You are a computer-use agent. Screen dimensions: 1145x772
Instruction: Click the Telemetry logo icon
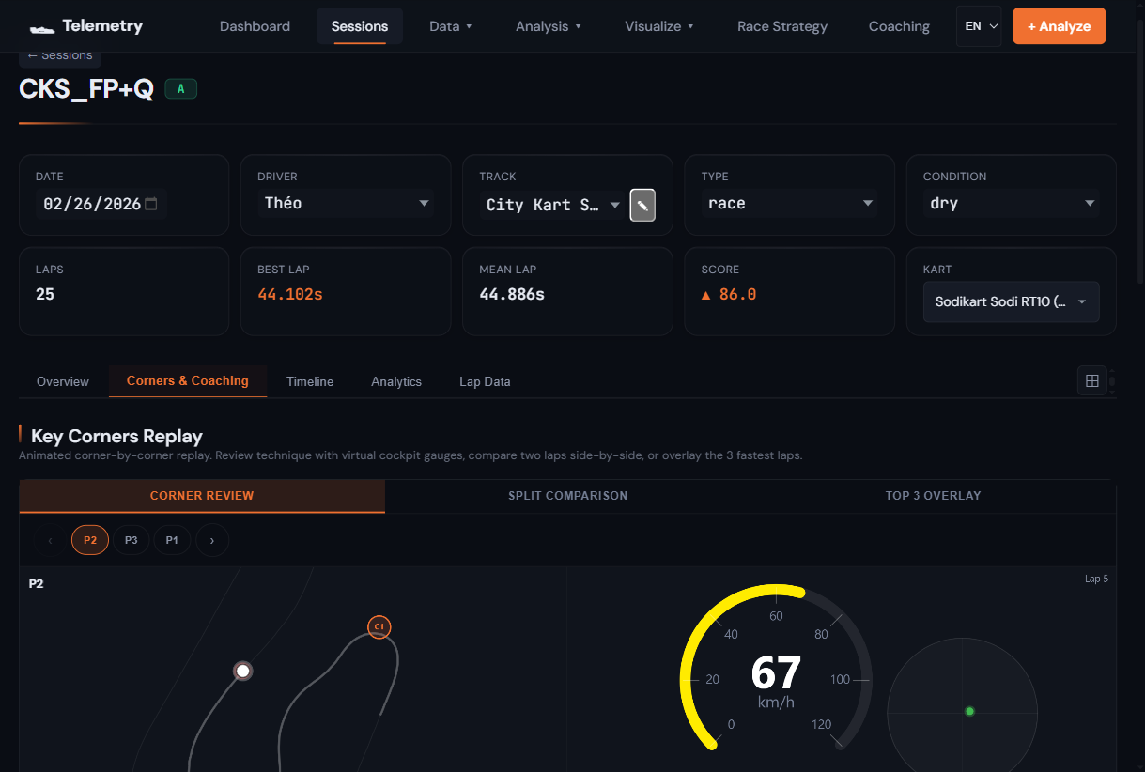pos(42,27)
